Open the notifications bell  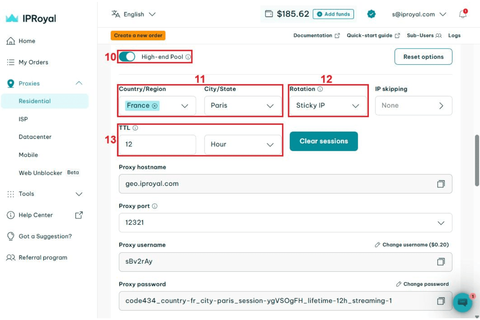(462, 14)
